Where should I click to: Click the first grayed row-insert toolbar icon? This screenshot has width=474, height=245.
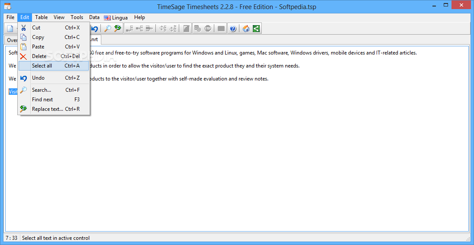pos(129,29)
